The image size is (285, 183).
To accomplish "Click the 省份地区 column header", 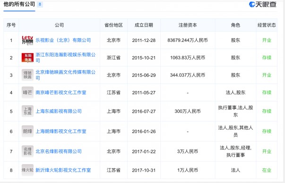I will [113, 25].
